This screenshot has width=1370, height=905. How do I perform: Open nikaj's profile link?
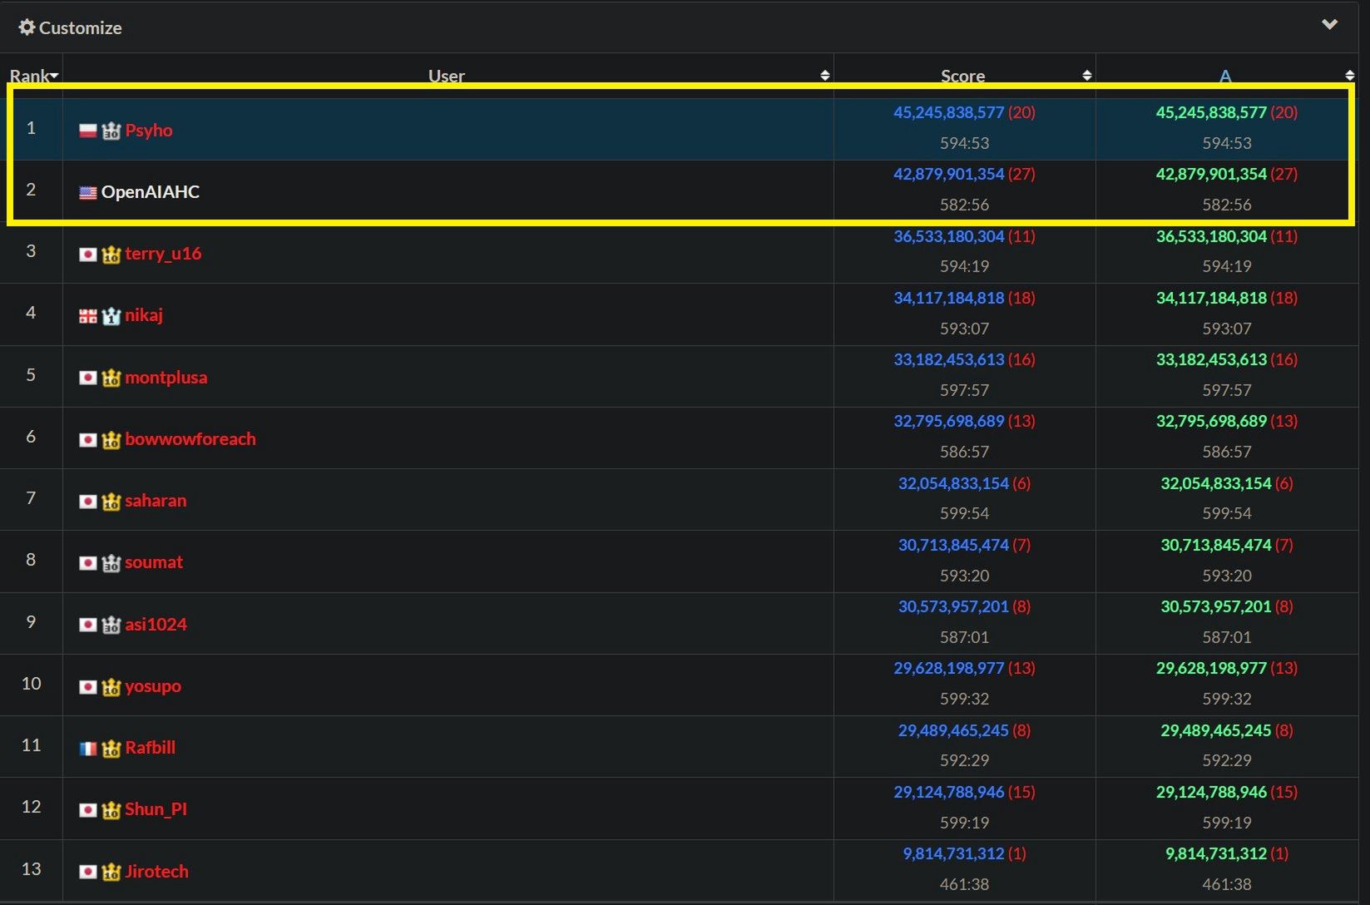click(144, 315)
